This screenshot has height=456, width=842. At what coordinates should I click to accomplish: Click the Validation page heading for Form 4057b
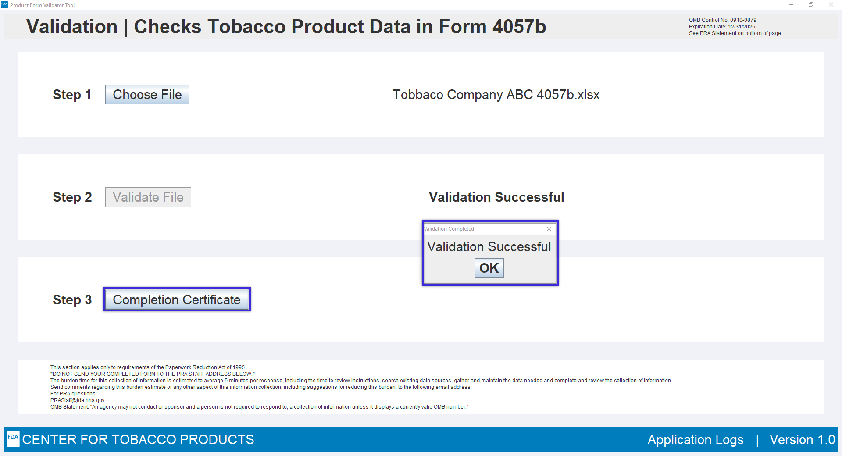coord(286,27)
